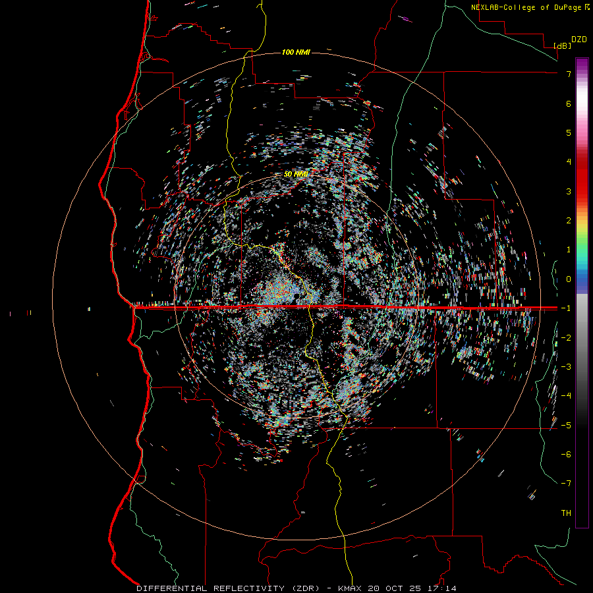Click the -2 value on the color scale

coord(566,337)
